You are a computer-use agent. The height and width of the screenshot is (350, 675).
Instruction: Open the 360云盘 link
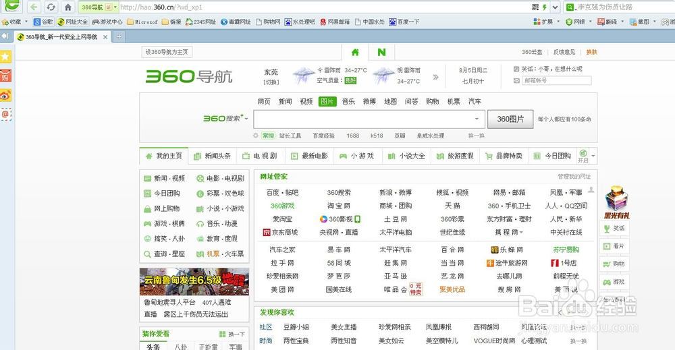click(532, 52)
